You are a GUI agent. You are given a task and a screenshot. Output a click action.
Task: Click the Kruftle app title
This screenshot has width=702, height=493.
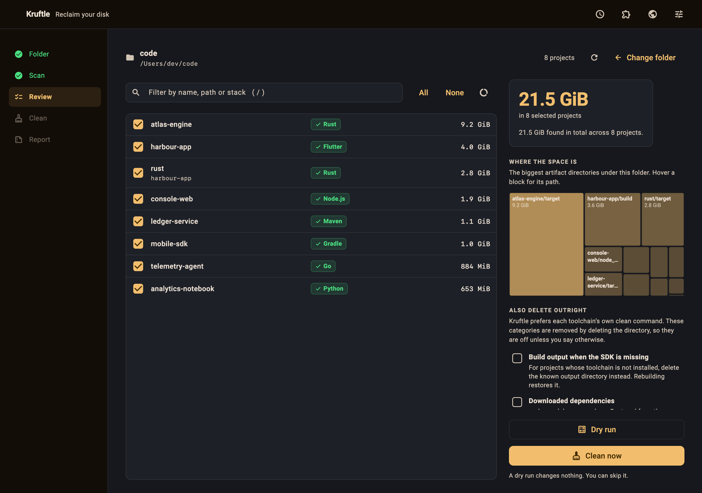click(x=38, y=14)
